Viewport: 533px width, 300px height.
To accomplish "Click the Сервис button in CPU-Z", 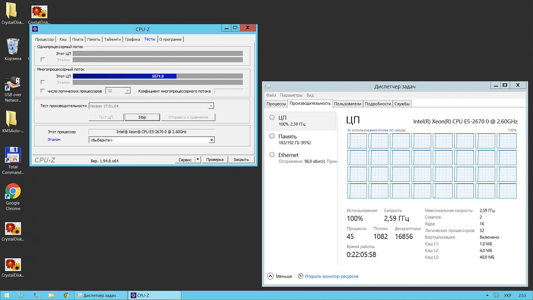I will point(185,160).
